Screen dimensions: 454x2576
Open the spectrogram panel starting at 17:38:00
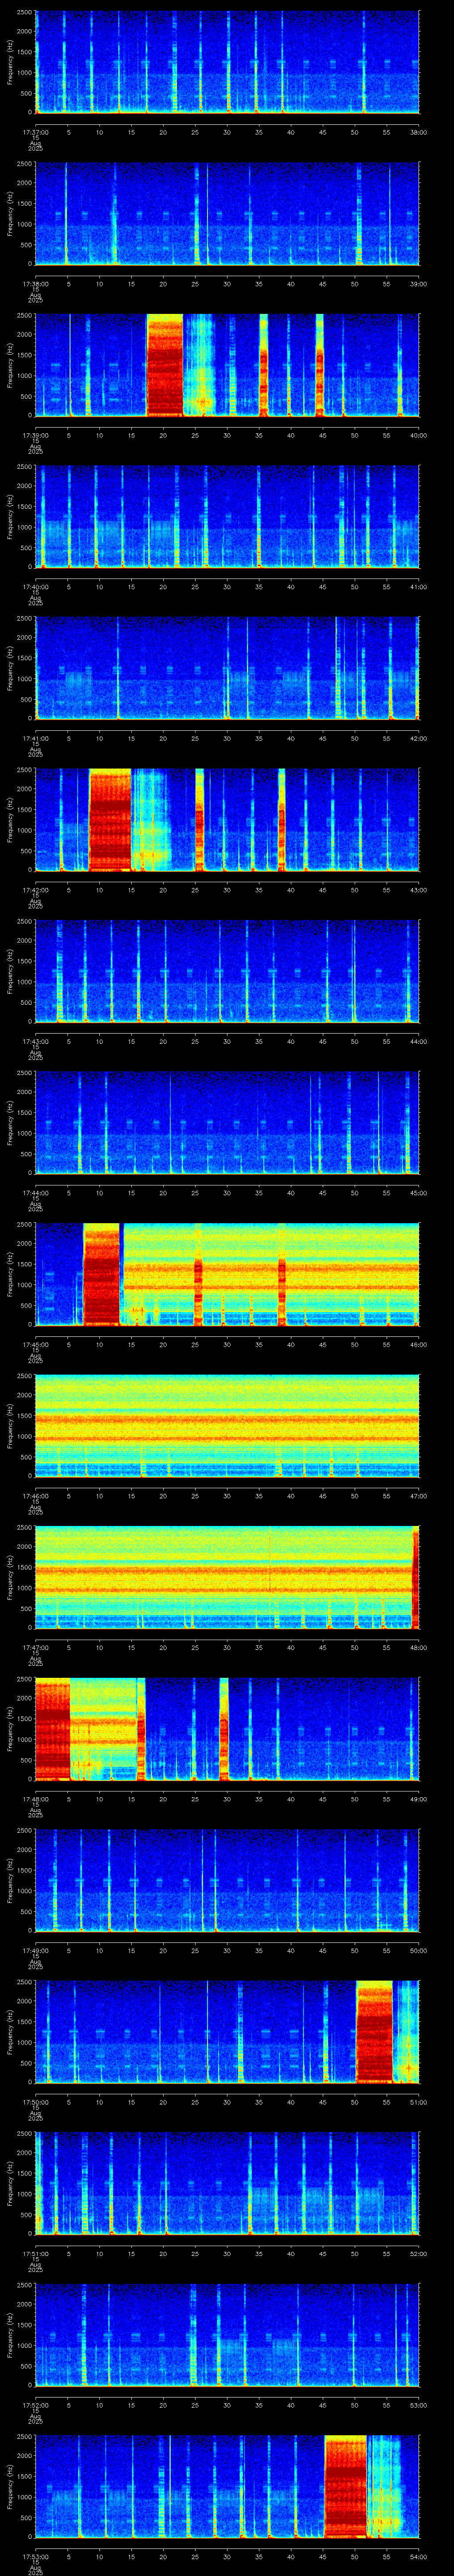tap(227, 214)
